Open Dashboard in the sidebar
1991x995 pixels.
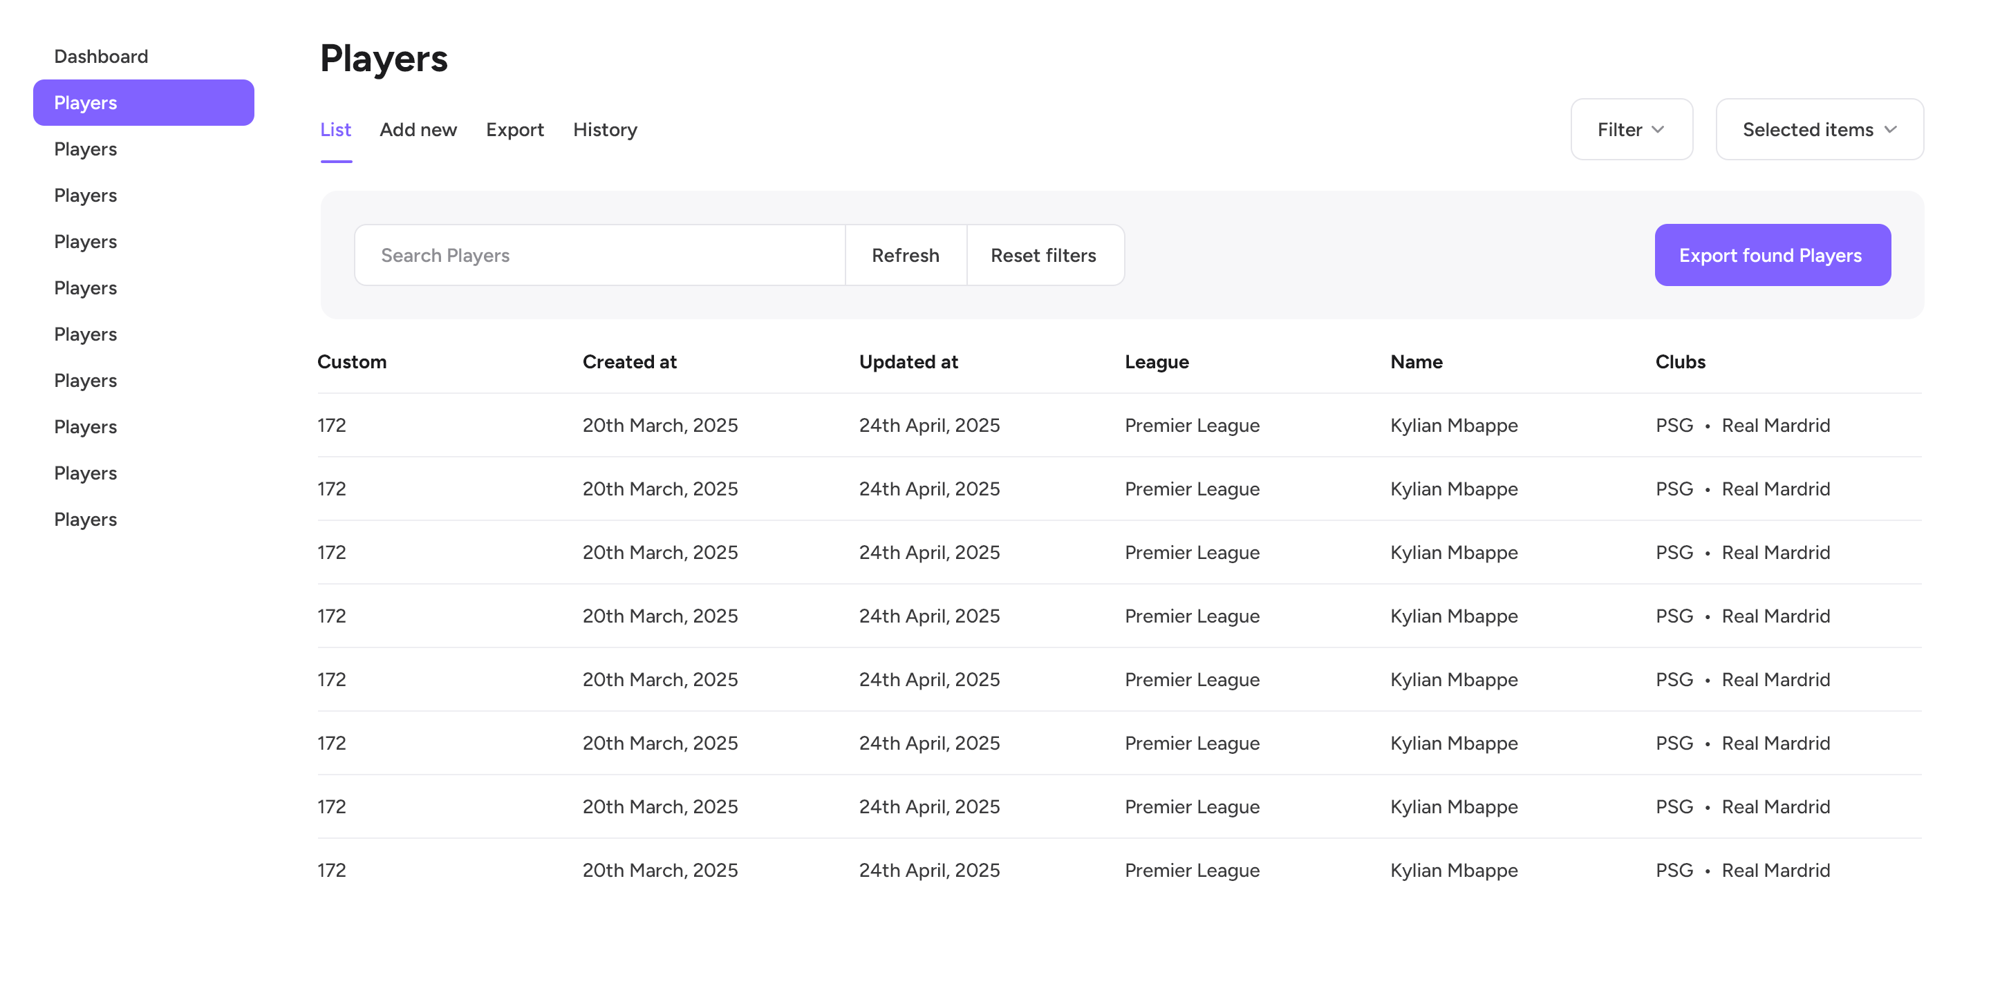(x=101, y=57)
